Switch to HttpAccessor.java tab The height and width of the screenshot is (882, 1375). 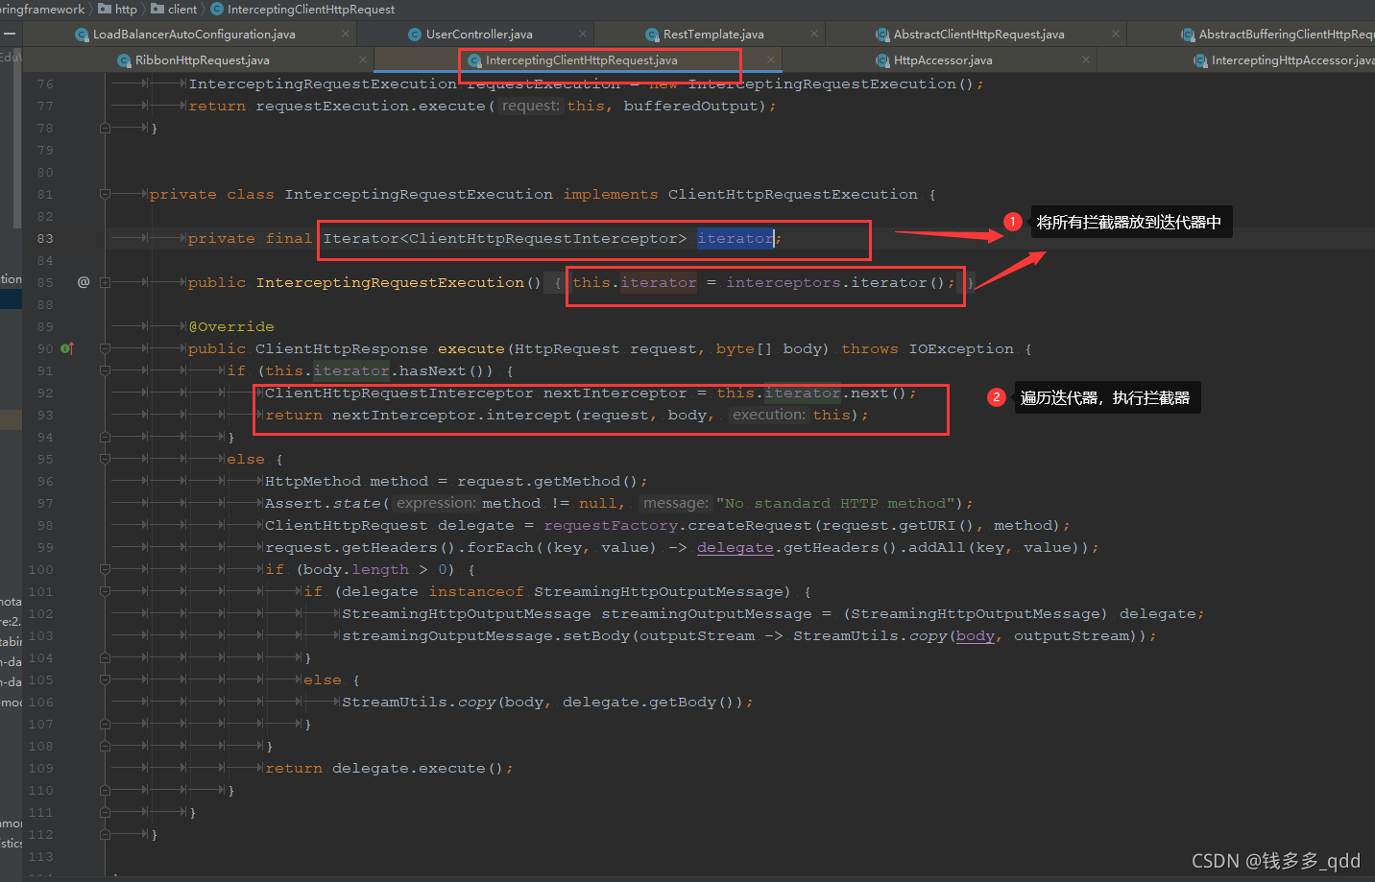[x=943, y=60]
